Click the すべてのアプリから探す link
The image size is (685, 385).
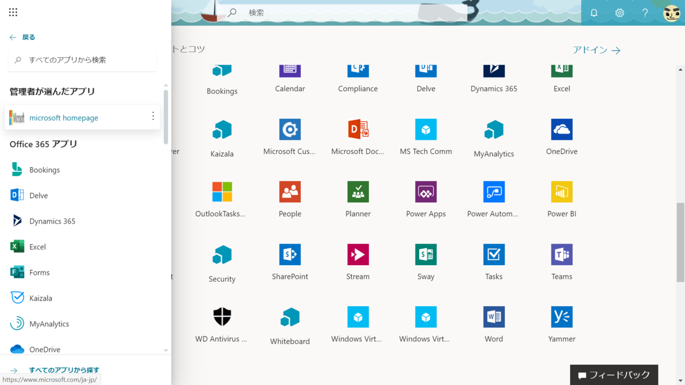[64, 370]
